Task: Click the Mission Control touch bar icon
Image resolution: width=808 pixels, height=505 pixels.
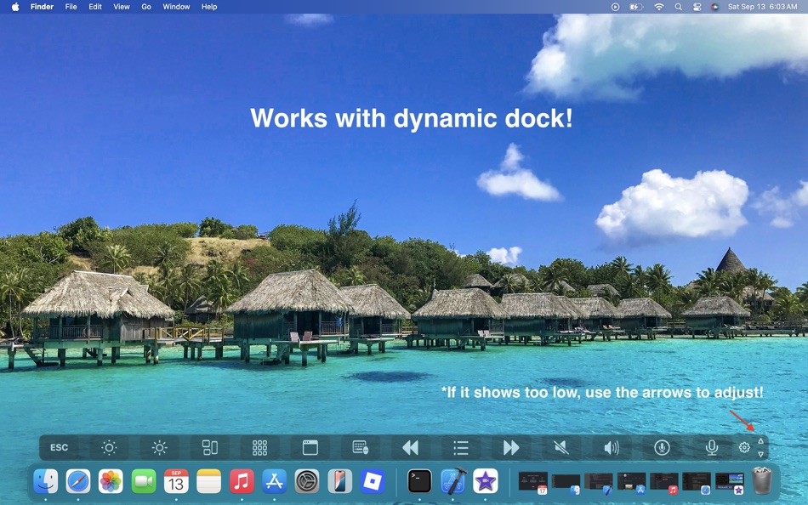Action: tap(210, 447)
